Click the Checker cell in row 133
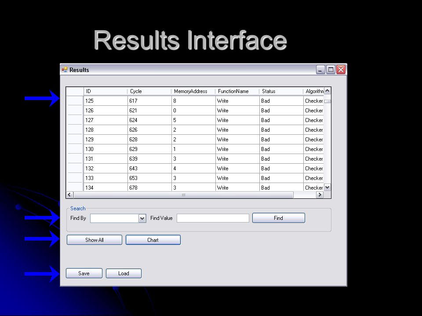The height and width of the screenshot is (316, 422). pyautogui.click(x=314, y=178)
